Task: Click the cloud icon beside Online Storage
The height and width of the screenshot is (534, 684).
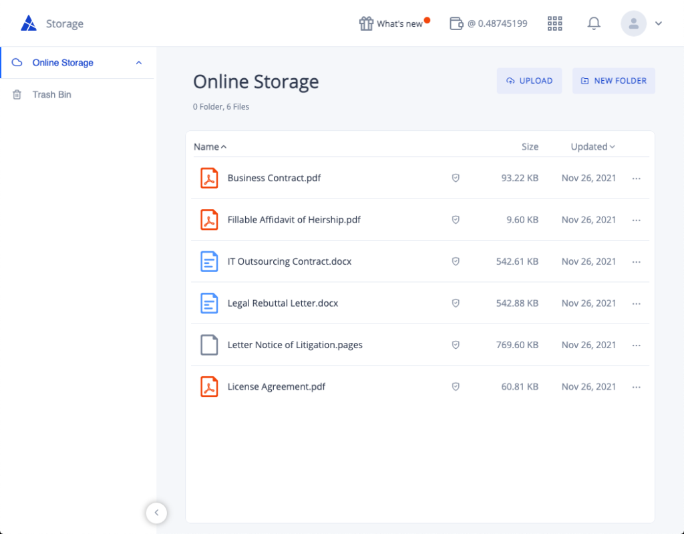Action: (x=17, y=62)
